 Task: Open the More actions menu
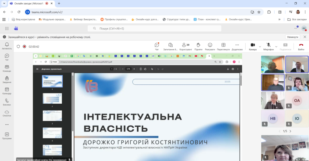point(237,46)
